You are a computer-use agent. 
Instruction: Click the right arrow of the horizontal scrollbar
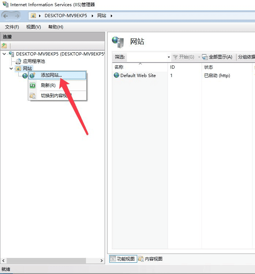pyautogui.click(x=101, y=261)
